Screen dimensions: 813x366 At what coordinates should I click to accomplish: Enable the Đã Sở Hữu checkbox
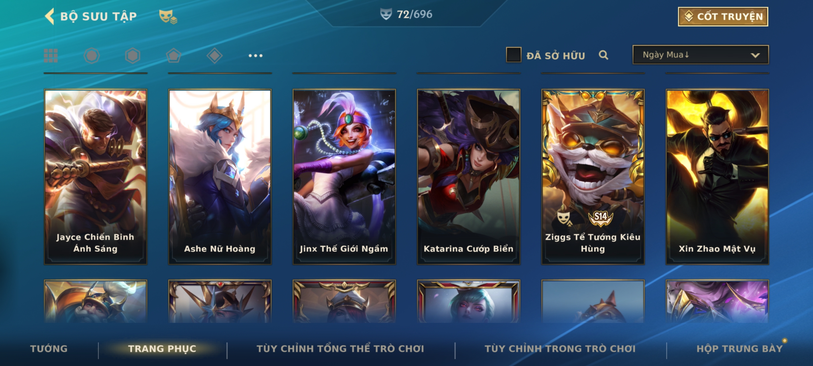pos(514,55)
